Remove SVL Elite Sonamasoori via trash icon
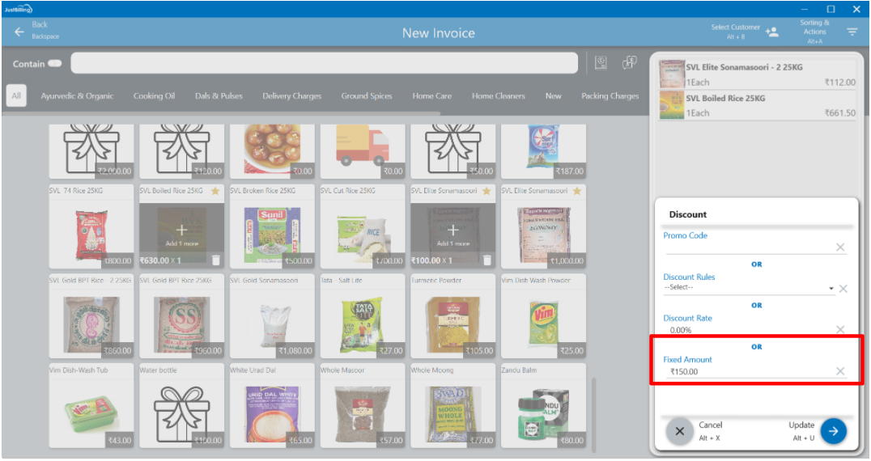The width and height of the screenshot is (871, 461). tap(486, 260)
